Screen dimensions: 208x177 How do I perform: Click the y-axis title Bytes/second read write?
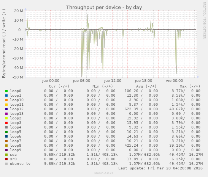[x=4, y=44]
